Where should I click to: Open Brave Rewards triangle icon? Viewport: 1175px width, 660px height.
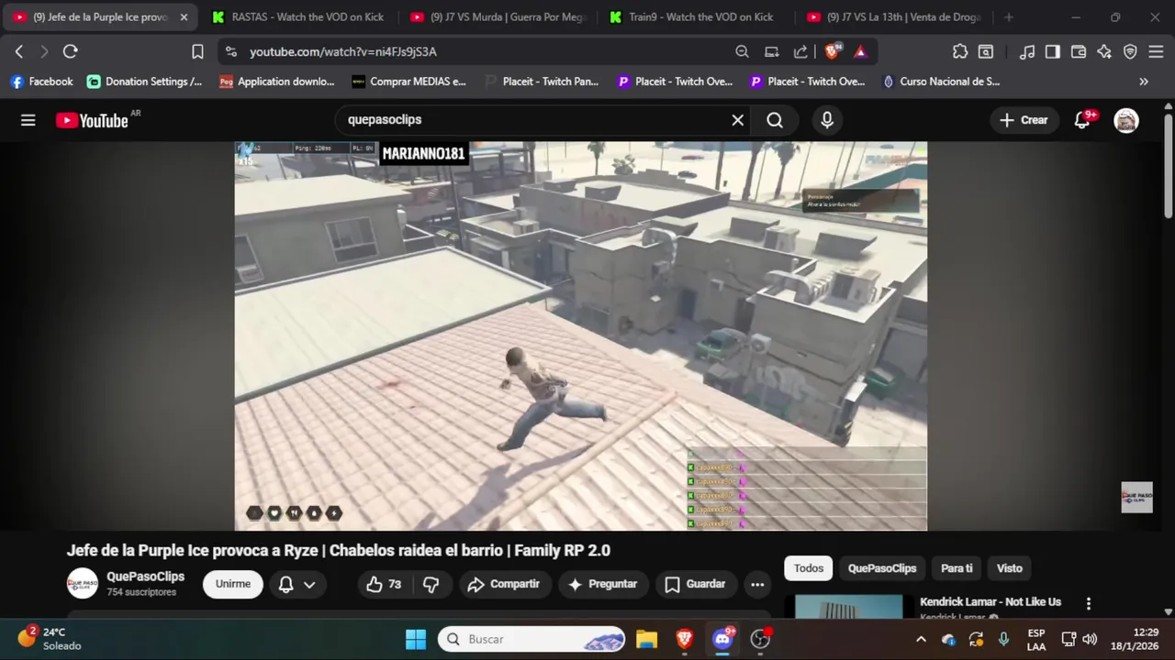pos(860,52)
